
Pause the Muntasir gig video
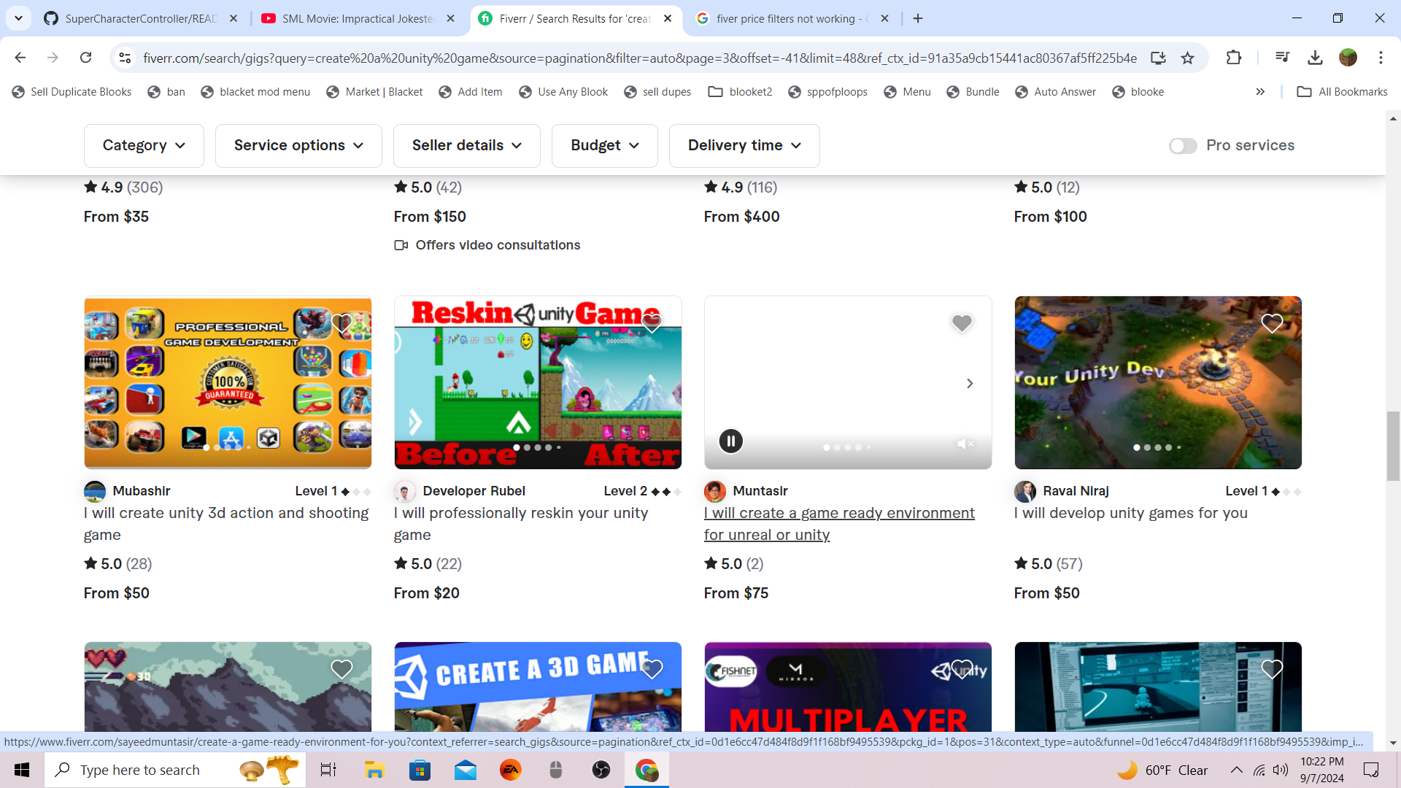pyautogui.click(x=730, y=441)
